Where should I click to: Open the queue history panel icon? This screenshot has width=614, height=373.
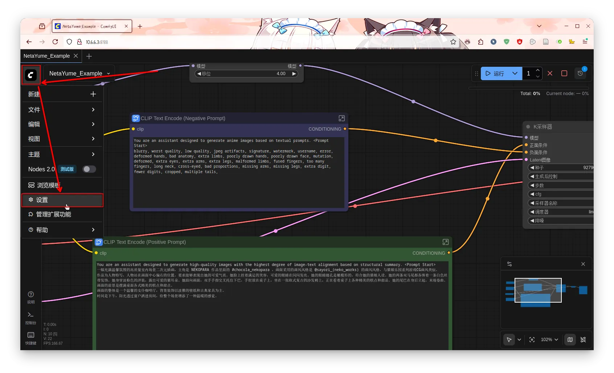point(580,73)
